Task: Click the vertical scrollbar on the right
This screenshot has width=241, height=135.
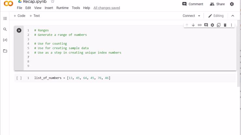Action: pos(239,54)
